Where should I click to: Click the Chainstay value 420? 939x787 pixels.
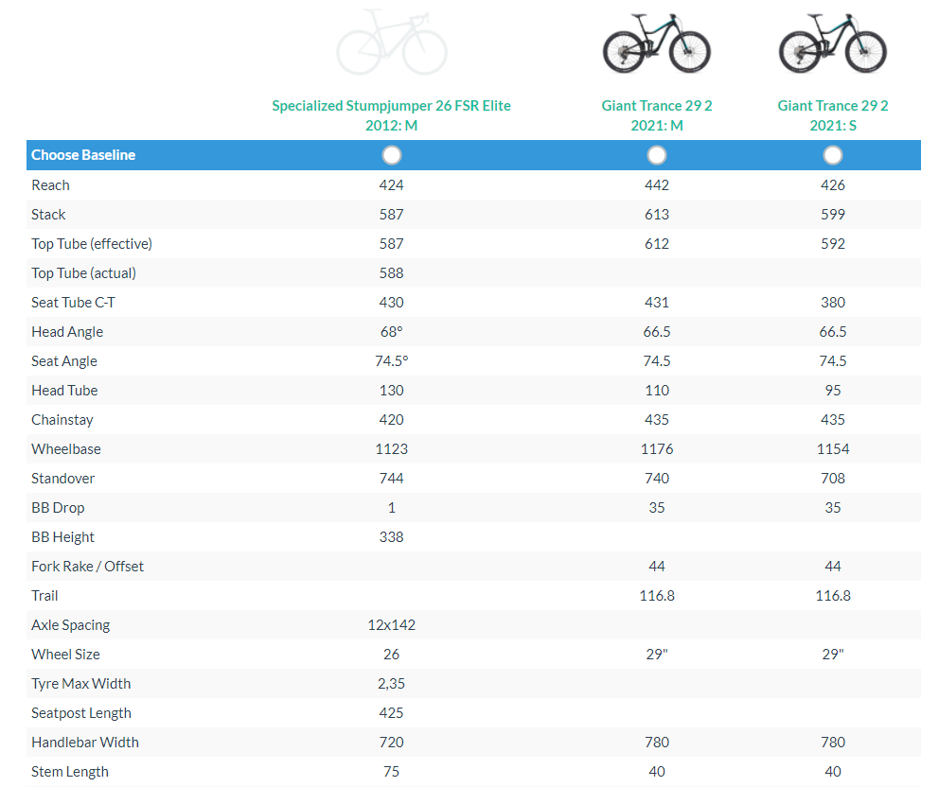coord(392,420)
